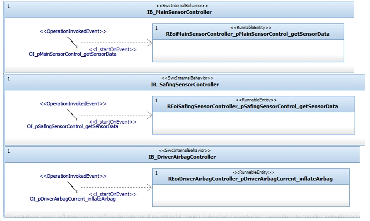Click the lightning bolt icon for OI_pDriverAirbagCurrent_inflateAirbag

(73, 186)
